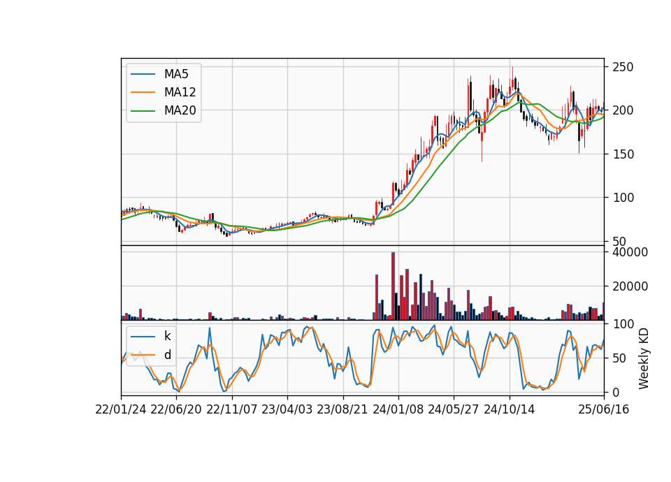Click the 22/11/07 date label

[x=231, y=409]
